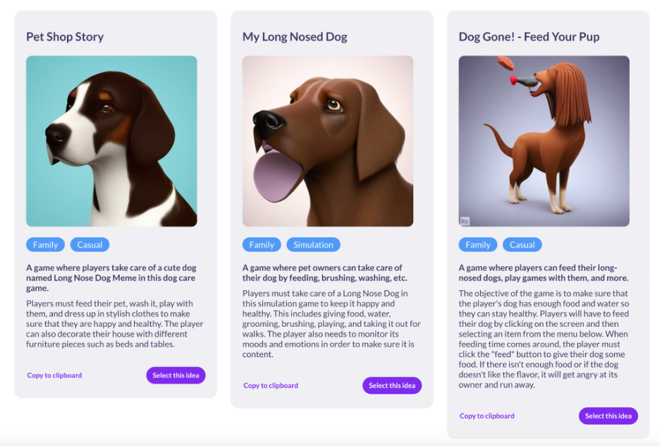The width and height of the screenshot is (660, 446).
Task: Copy Pet Shop Story to clipboard
Action: pos(54,375)
